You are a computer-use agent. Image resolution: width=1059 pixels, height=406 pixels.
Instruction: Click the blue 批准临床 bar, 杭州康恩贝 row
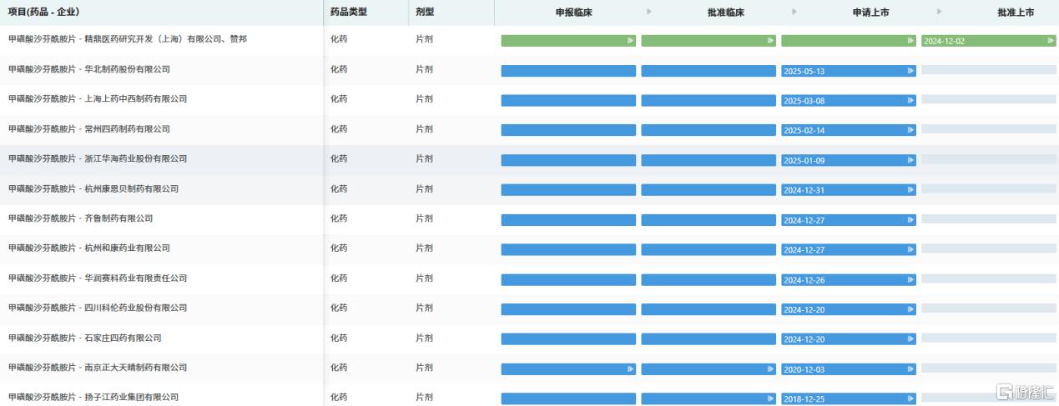point(709,190)
